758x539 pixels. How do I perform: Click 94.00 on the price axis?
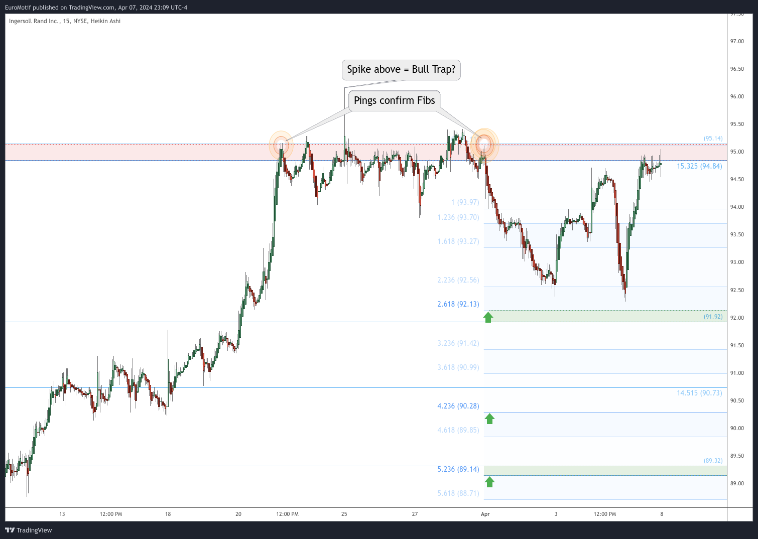[737, 207]
